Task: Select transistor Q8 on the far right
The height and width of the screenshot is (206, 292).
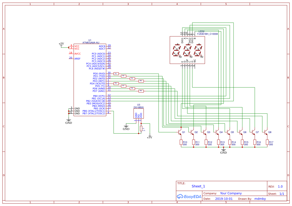Action: click(x=266, y=133)
